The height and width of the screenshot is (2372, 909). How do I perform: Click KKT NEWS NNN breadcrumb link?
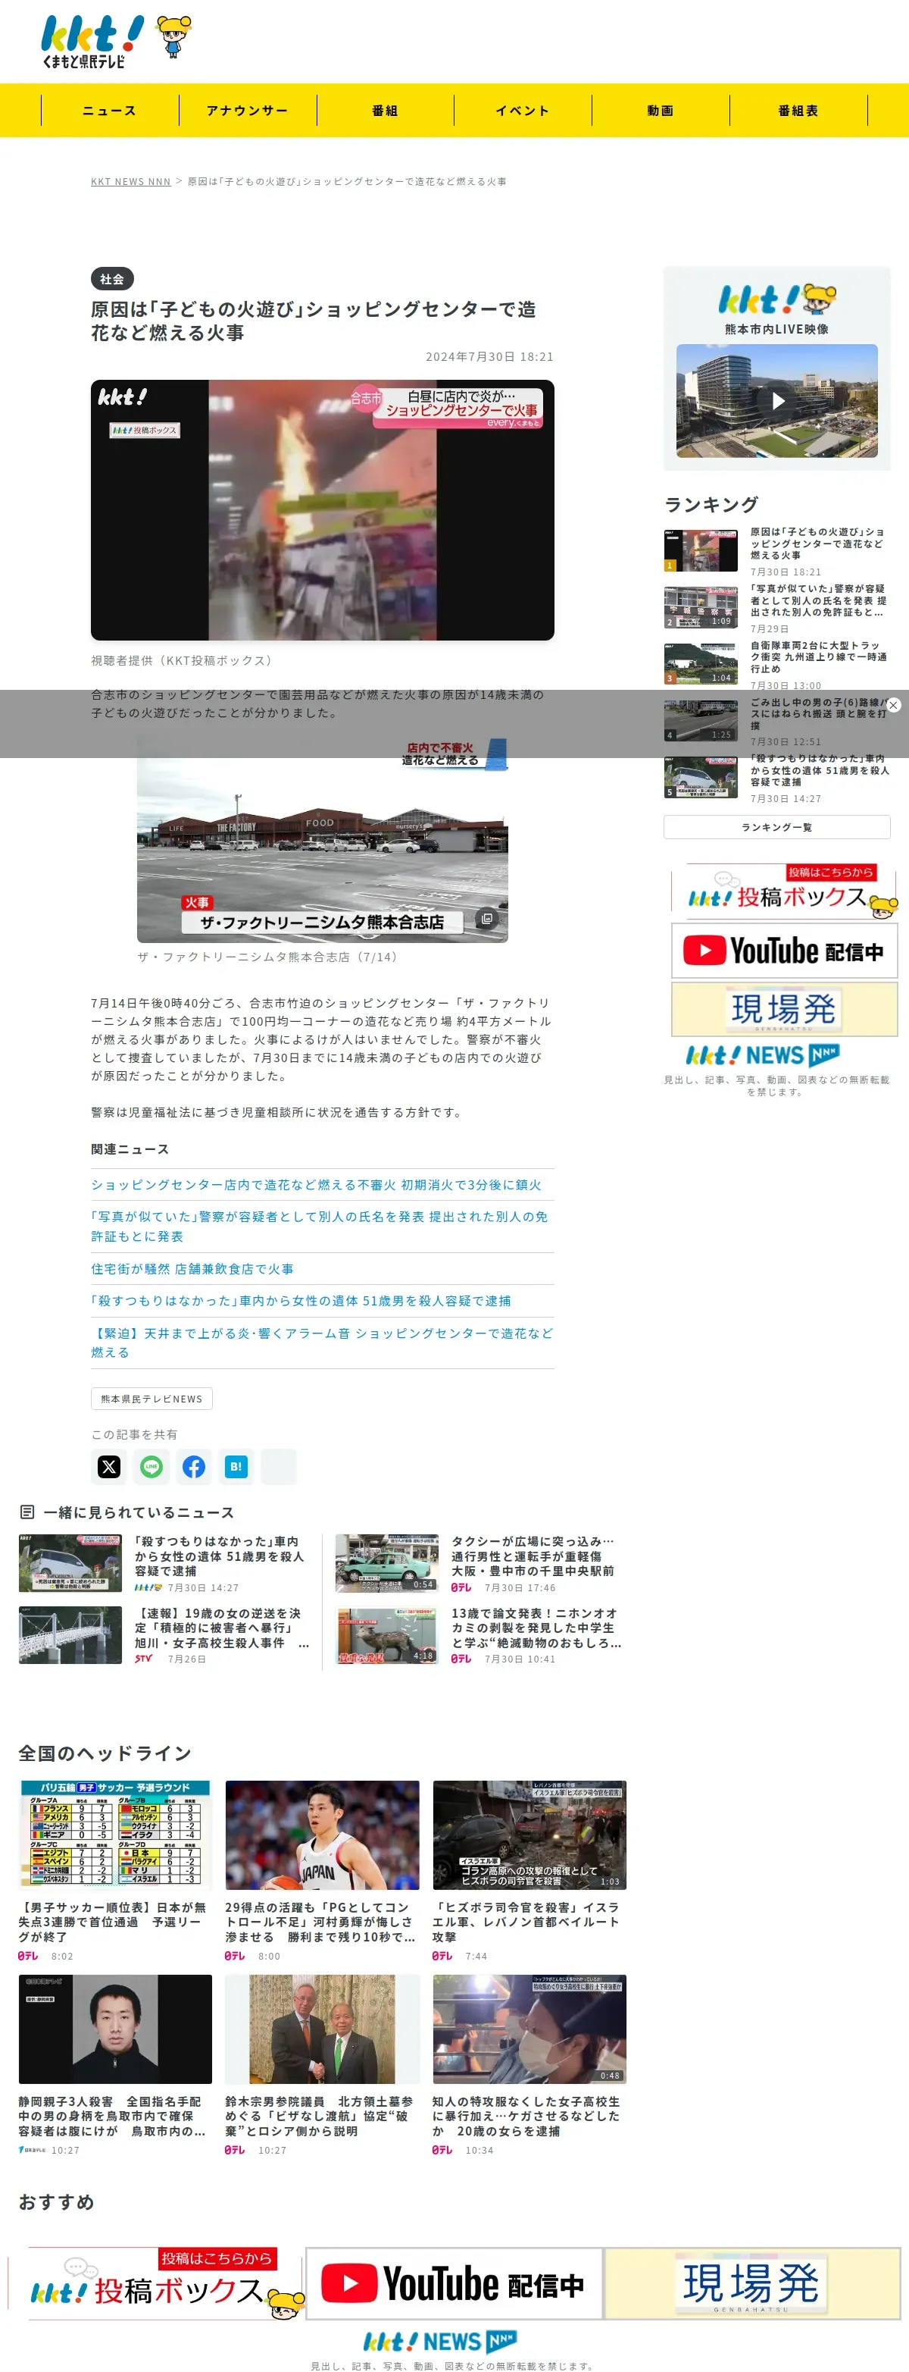pos(130,181)
